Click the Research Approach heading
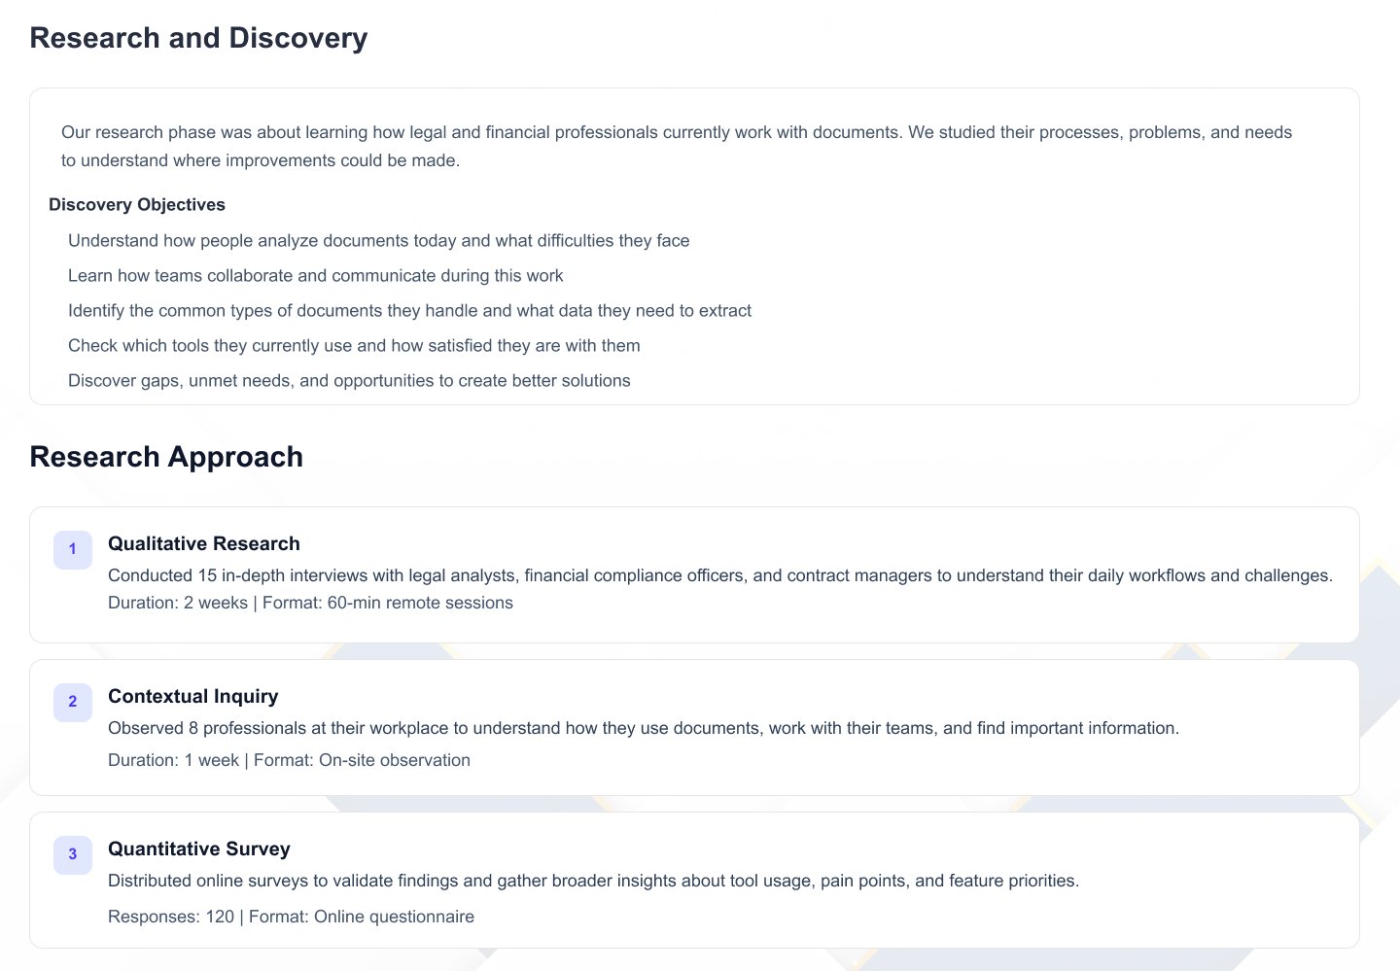 click(166, 457)
